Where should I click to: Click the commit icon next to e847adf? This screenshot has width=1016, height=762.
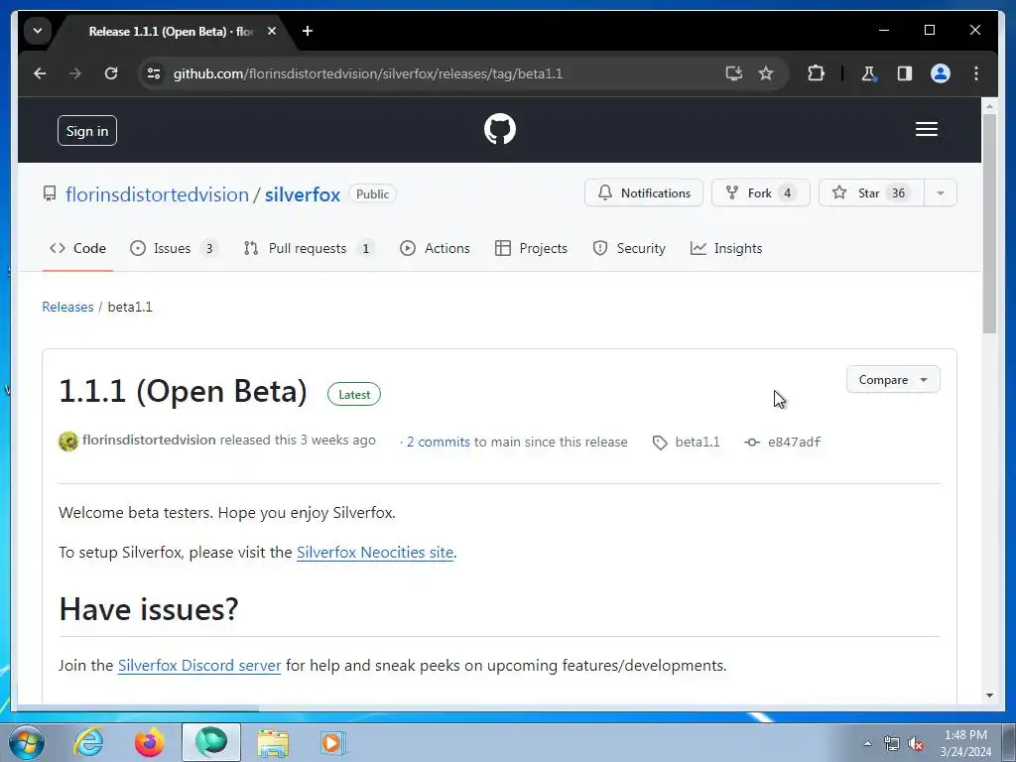(752, 442)
